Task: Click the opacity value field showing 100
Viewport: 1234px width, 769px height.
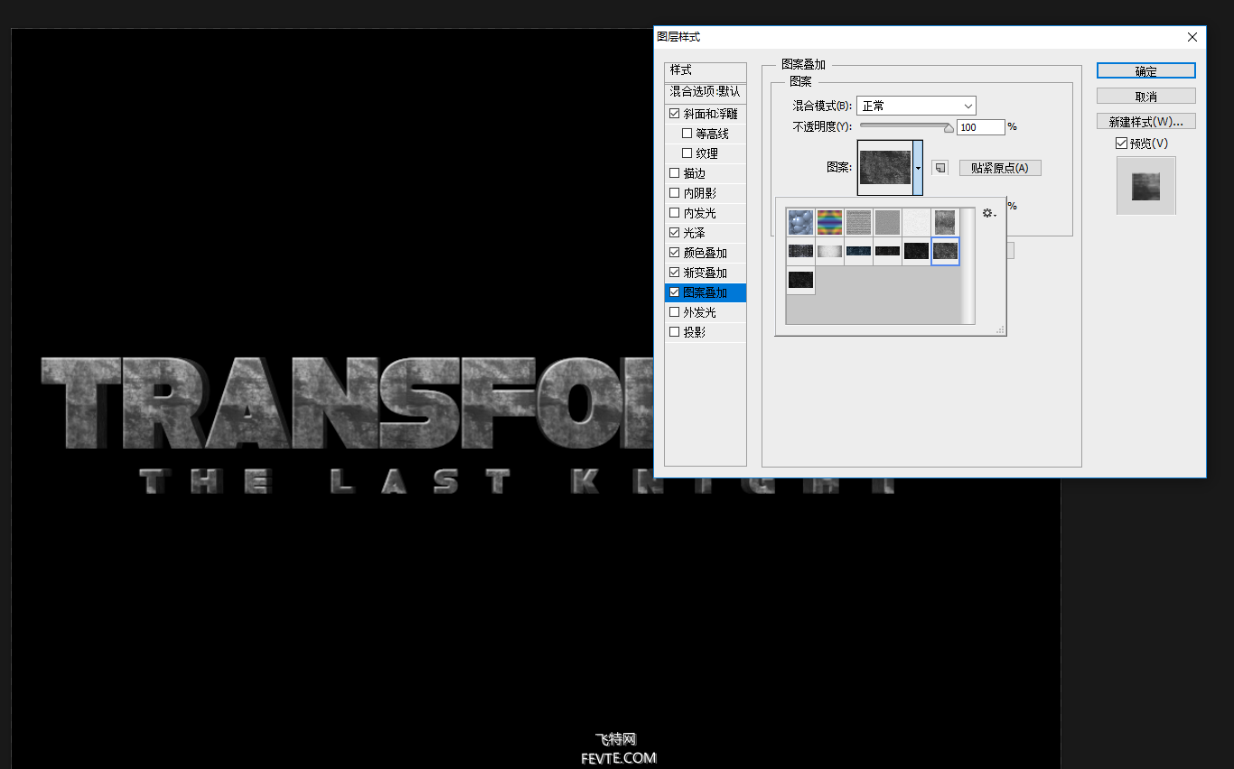Action: 981,127
